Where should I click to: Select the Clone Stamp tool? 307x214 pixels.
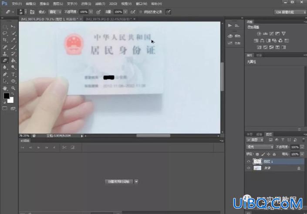(5, 53)
